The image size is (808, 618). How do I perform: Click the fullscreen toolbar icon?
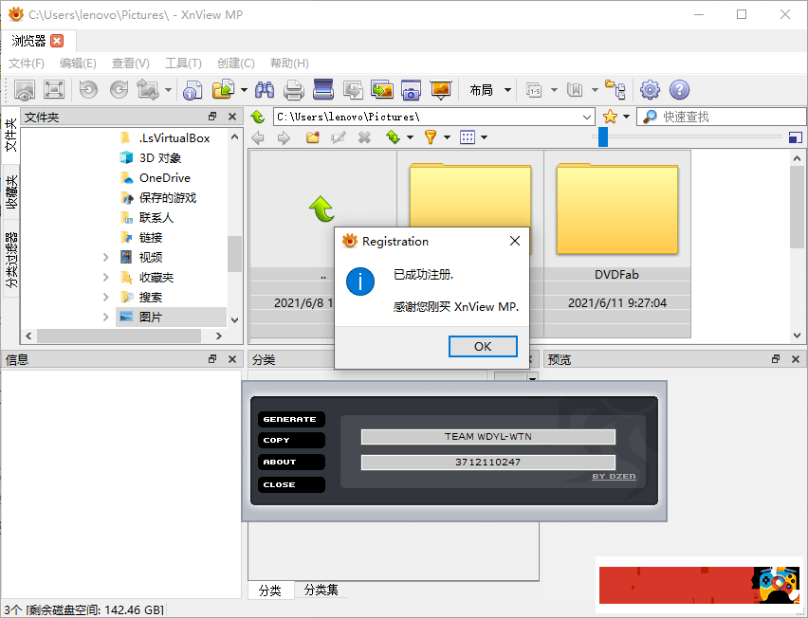tap(54, 90)
